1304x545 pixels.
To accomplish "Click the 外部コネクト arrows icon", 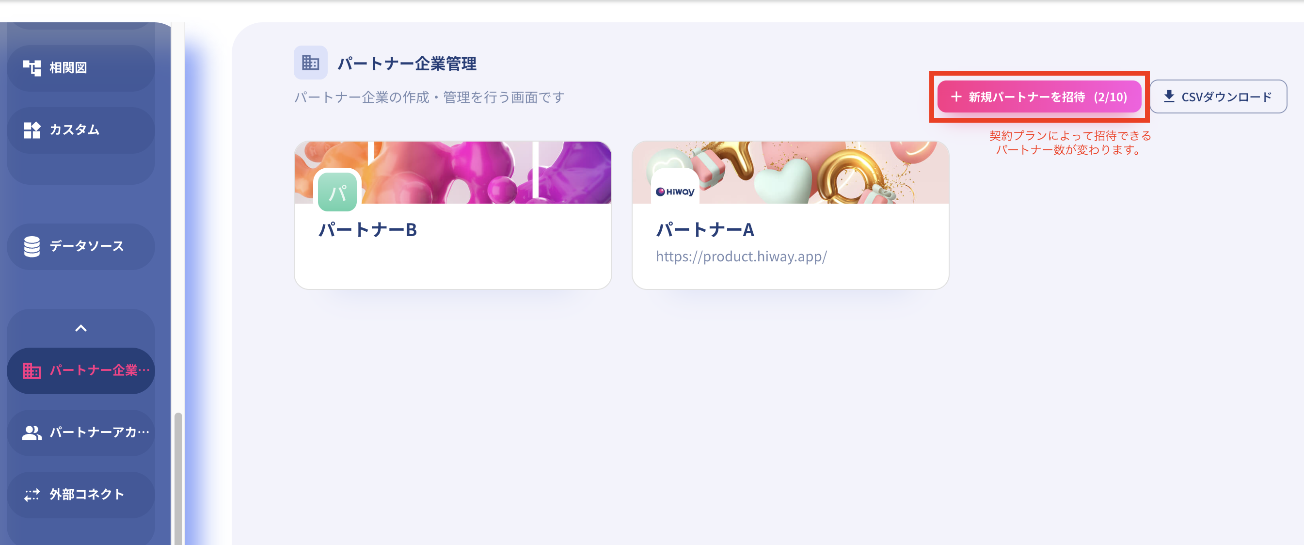I will [x=32, y=495].
